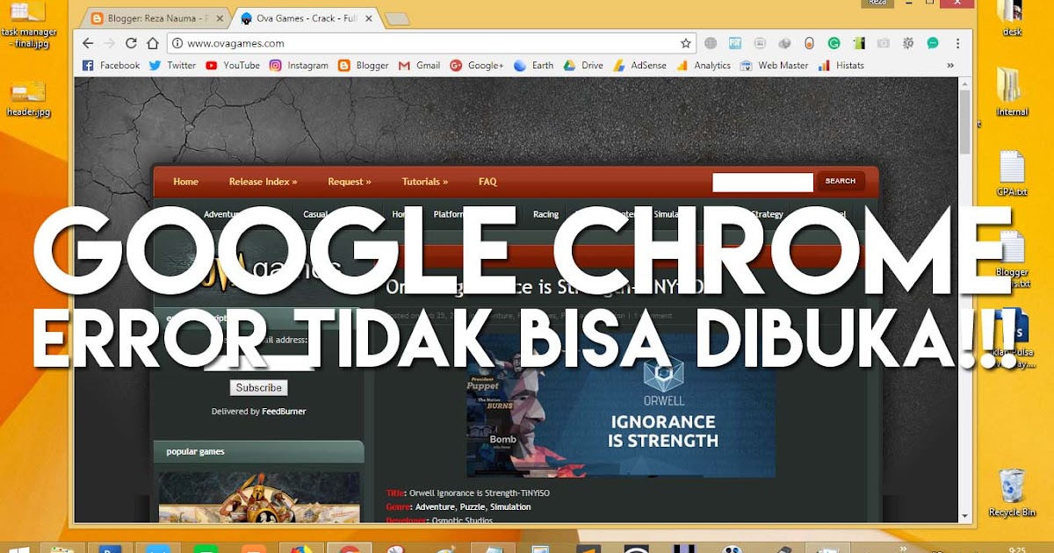Select the Internal folder on desktop
1054x553 pixels.
click(1012, 91)
